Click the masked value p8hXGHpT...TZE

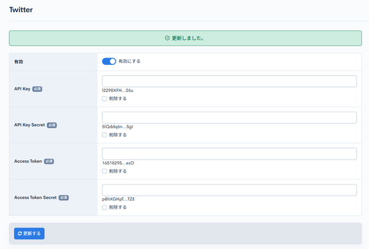(118, 199)
